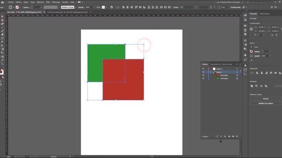Hide the green Rectangle sublayer

[203, 79]
